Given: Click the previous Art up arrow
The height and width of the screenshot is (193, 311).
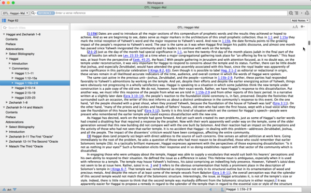Looking at the screenshot, I should point(4,189).
